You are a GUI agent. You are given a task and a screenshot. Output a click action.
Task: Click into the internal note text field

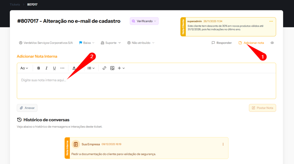pos(144,86)
